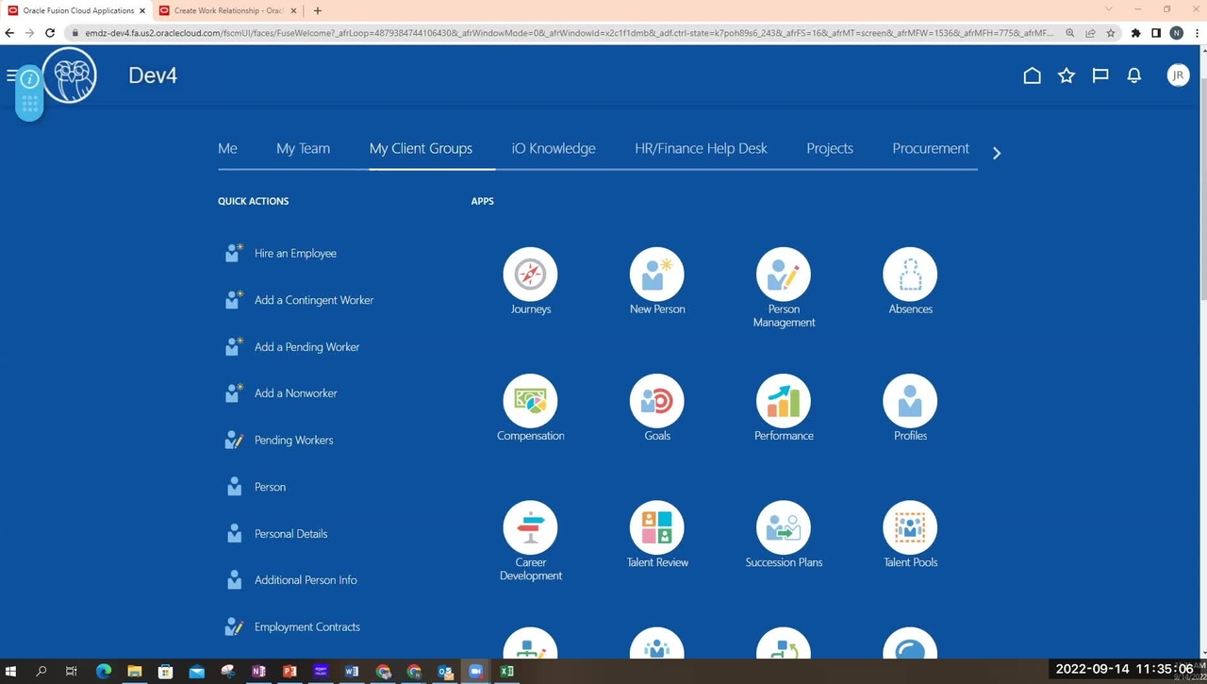Viewport: 1207px width, 684px height.
Task: Open the Favorites star icon
Action: (x=1066, y=75)
